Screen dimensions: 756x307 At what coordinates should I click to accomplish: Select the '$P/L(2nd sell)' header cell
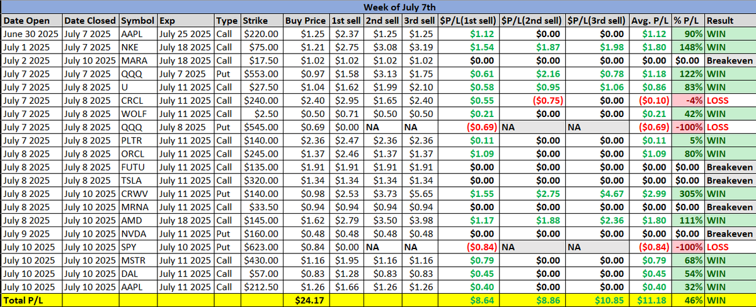[x=532, y=21]
